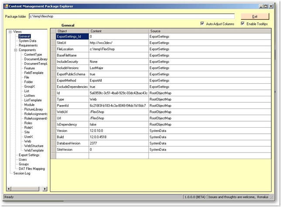This screenshot has width=281, height=207.
Task: Select the ExportSettings_Id cell
Action: coord(72,37)
